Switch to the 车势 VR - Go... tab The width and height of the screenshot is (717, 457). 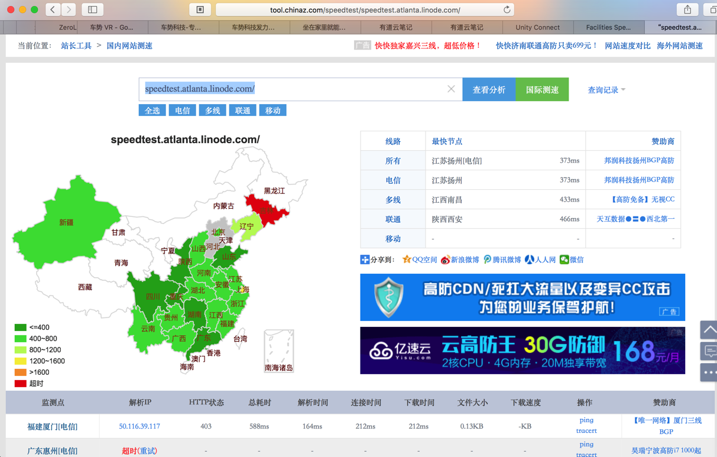click(x=112, y=27)
